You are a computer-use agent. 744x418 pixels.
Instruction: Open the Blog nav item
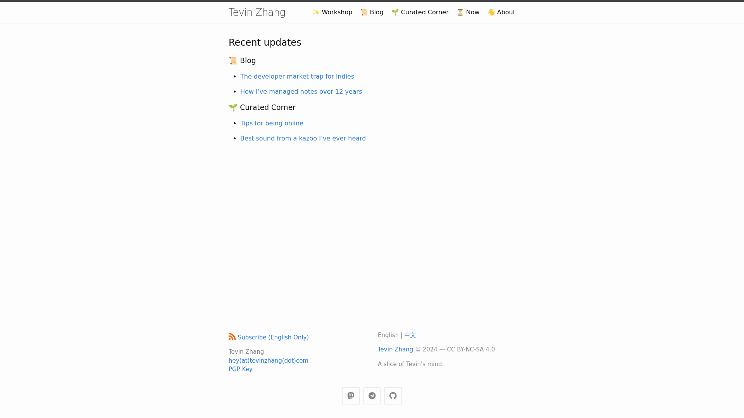pyautogui.click(x=372, y=12)
